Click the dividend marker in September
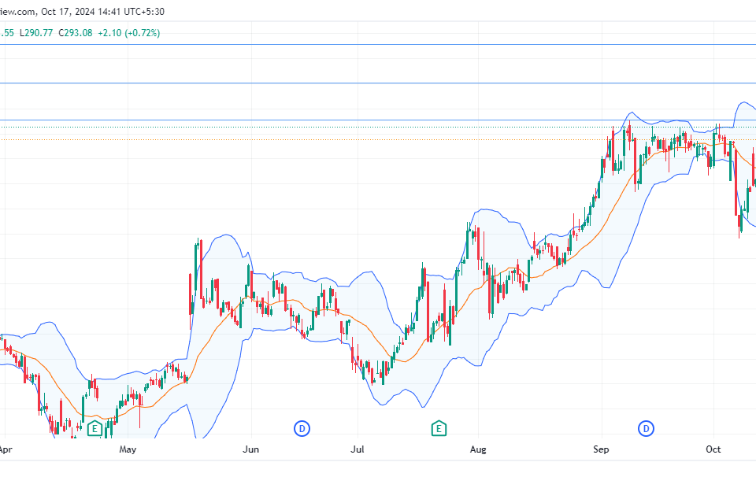The height and width of the screenshot is (488, 756). (x=646, y=428)
